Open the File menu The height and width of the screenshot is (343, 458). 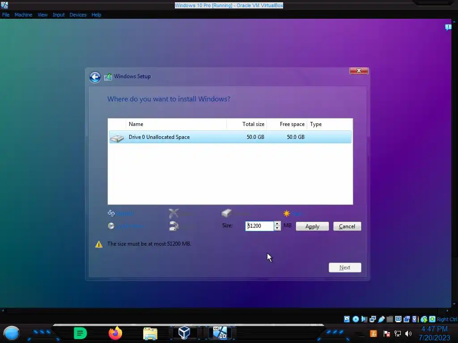point(6,15)
